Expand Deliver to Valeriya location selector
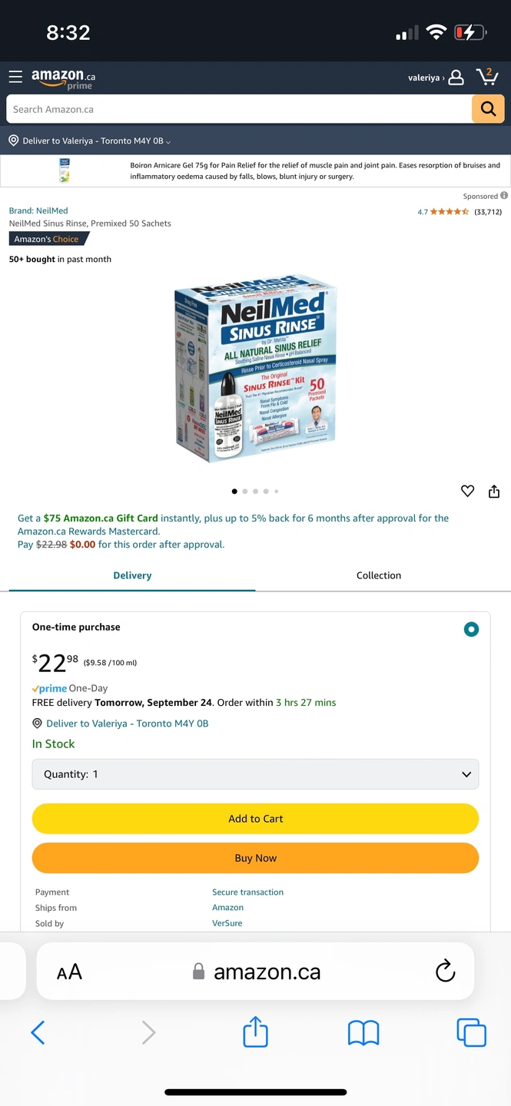This screenshot has width=511, height=1106. pos(89,141)
